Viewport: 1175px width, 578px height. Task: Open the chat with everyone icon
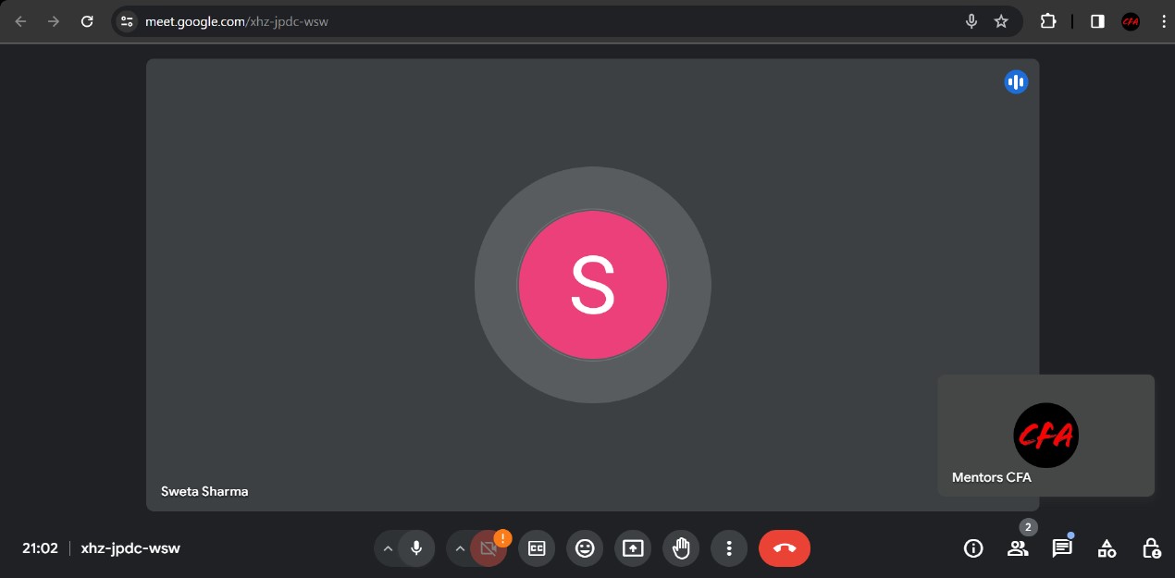(x=1062, y=548)
